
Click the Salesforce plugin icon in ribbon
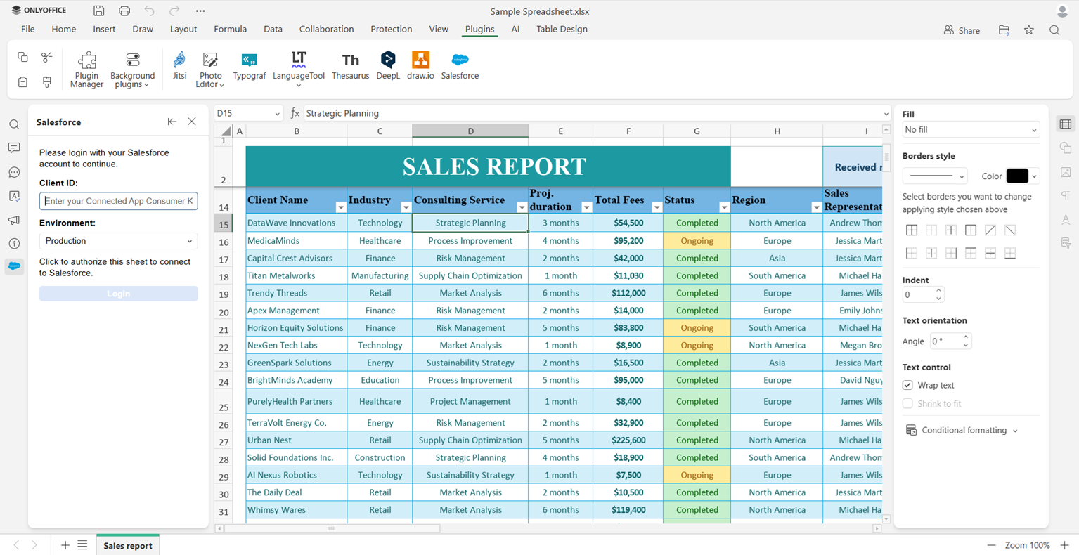(x=460, y=66)
